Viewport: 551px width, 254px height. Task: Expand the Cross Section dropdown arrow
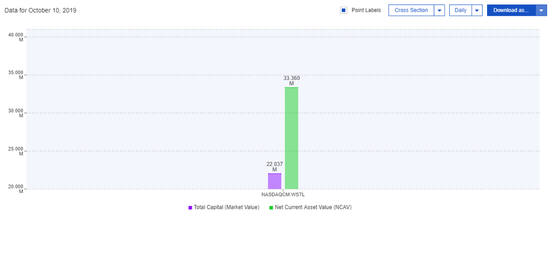click(x=440, y=10)
